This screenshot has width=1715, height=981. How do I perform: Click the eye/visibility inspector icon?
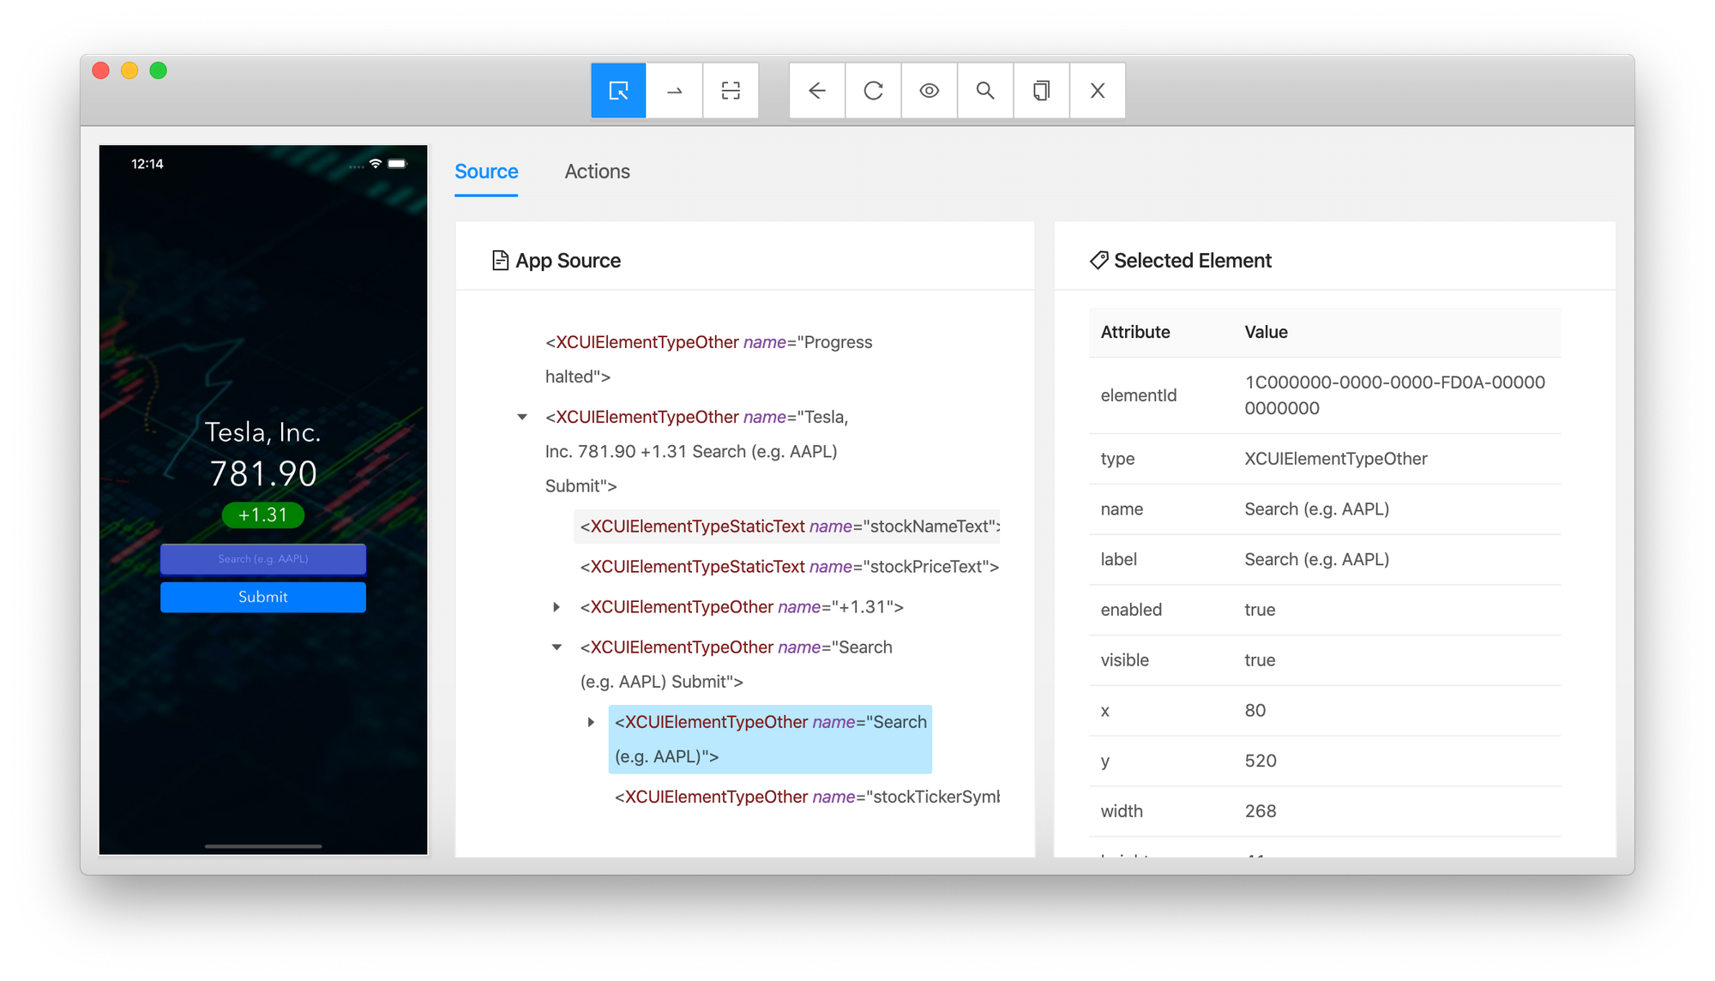[930, 91]
